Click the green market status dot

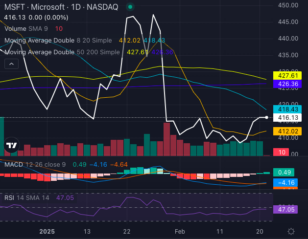point(129,7)
